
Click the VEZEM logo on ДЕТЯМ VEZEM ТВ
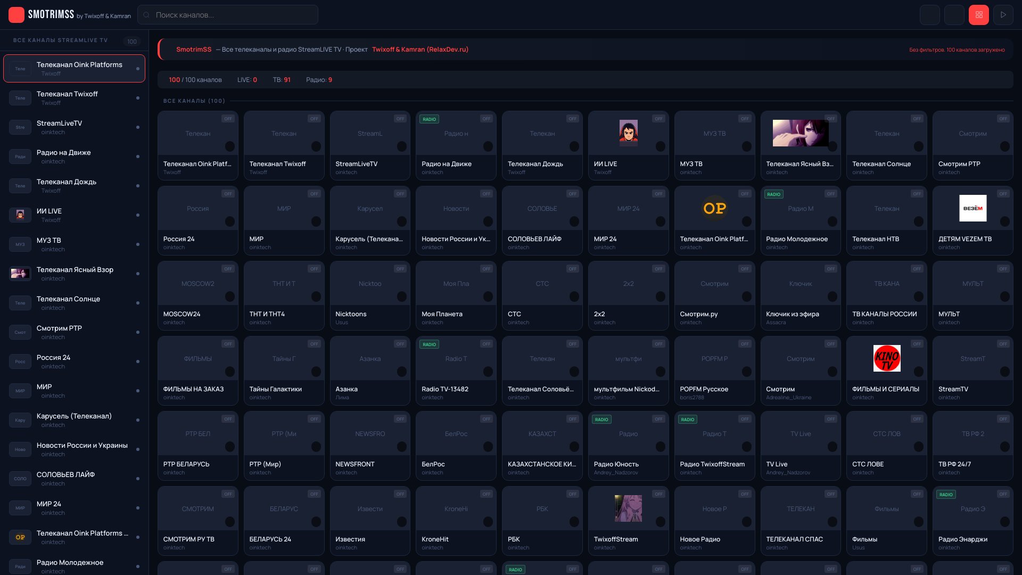pos(972,208)
